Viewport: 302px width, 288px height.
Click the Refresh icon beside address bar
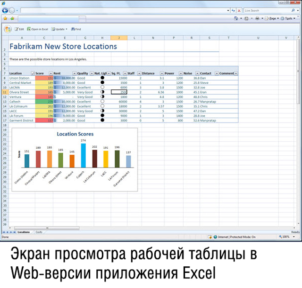[233, 10]
